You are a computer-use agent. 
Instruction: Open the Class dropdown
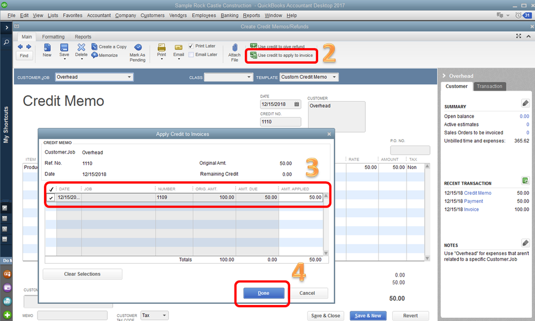click(x=248, y=77)
